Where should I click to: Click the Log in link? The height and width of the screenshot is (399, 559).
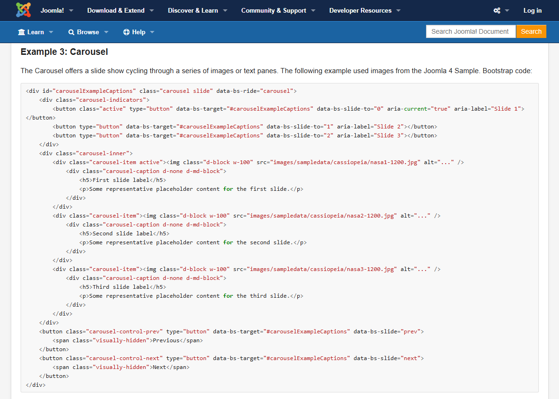point(532,10)
